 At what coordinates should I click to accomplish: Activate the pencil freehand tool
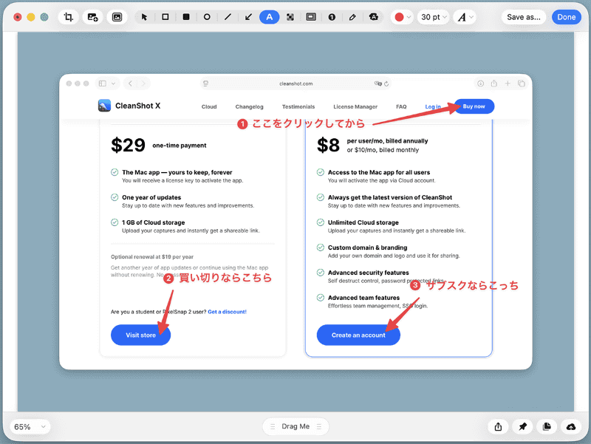point(352,17)
